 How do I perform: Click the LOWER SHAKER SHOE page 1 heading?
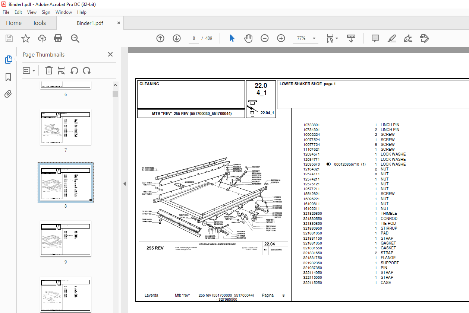(x=308, y=84)
